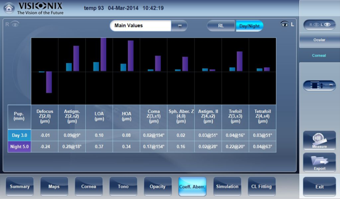Switch comparison to RL mode
Image resolution: width=340 pixels, height=199 pixels.
(x=221, y=26)
